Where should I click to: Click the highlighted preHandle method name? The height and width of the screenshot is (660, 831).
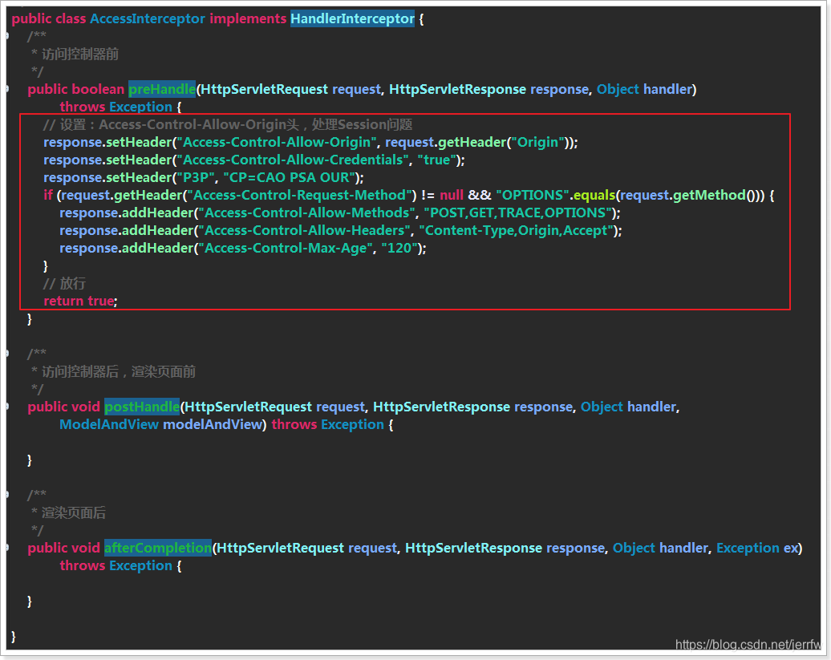click(162, 89)
